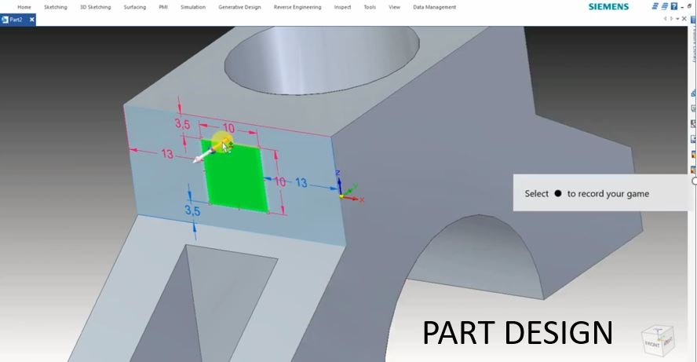Open the Reverse Engineering tab
697x362 pixels.
coord(297,6)
